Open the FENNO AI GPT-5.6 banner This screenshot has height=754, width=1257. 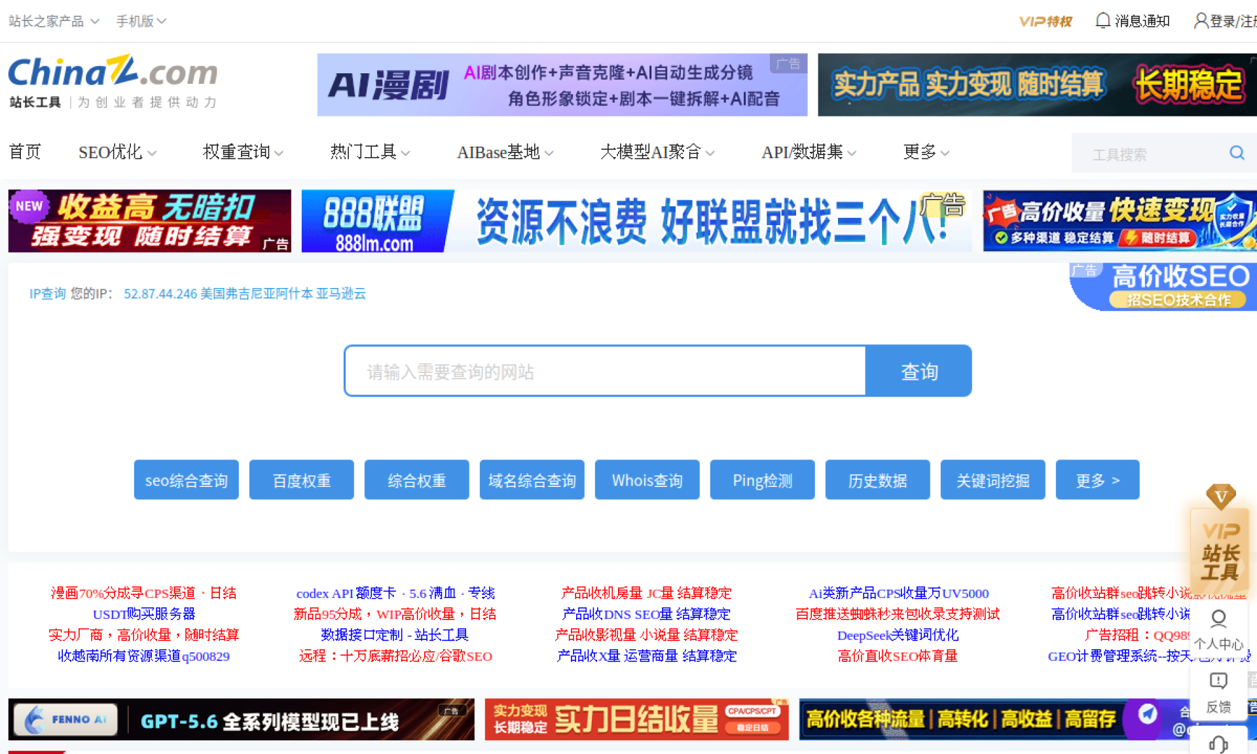241,720
